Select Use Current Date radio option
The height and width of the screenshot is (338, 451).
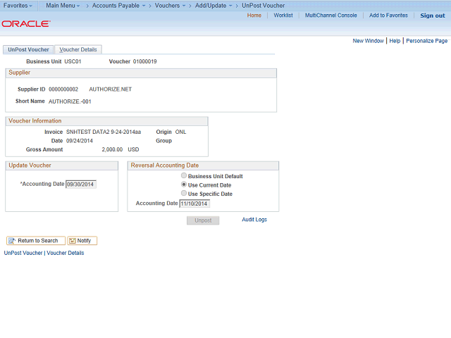[184, 184]
